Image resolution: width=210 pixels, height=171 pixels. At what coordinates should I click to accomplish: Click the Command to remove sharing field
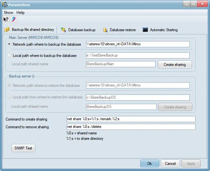coord(131,127)
